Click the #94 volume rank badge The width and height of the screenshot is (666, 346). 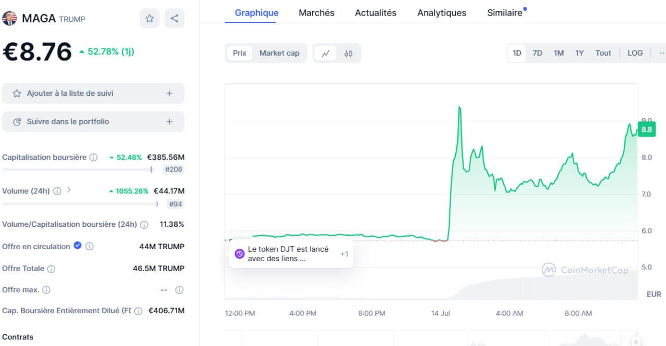pos(175,204)
